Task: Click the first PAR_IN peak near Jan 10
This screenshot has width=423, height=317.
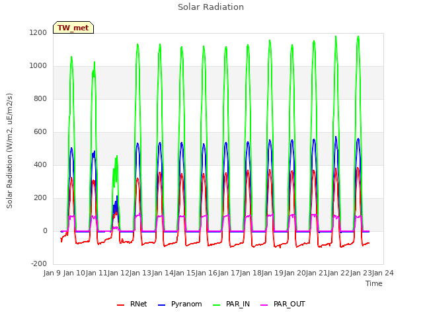Action: point(71,57)
